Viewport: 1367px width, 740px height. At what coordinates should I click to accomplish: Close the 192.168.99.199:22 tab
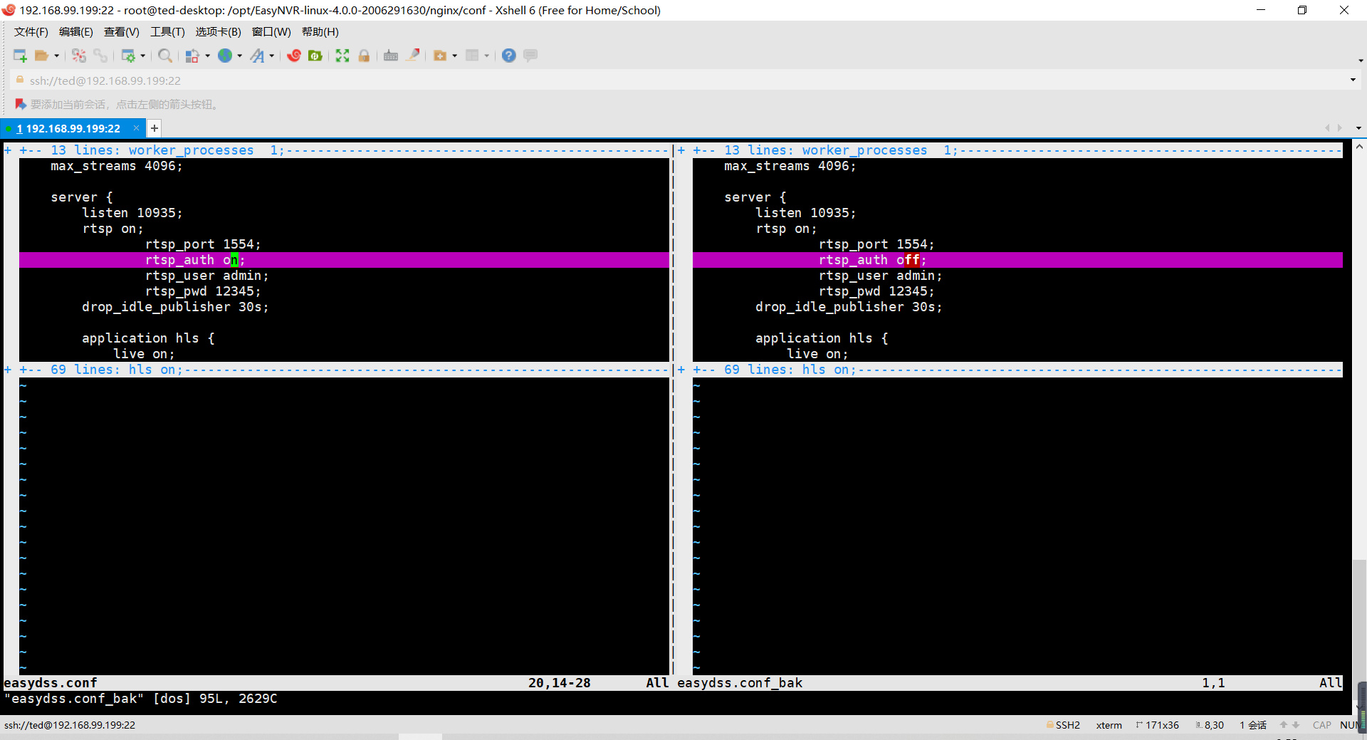[x=136, y=128]
